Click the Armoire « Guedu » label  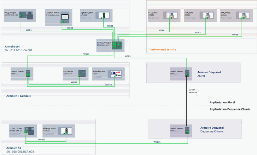18,96
